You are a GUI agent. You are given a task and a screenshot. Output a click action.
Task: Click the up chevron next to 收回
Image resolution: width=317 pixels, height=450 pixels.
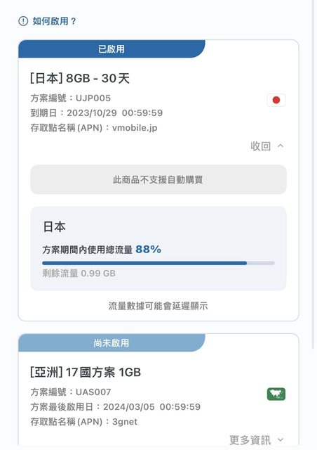tap(281, 146)
